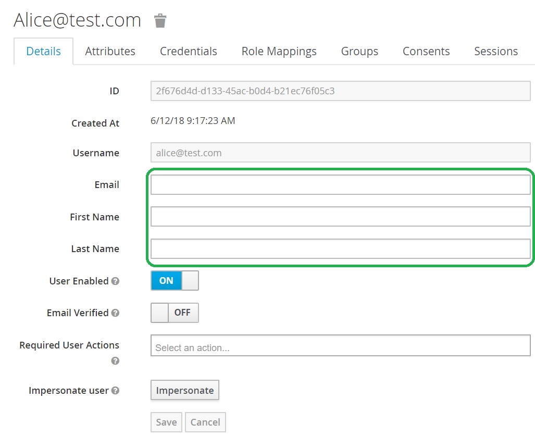The image size is (535, 436).
Task: Open the Sessions tab
Action: point(495,52)
